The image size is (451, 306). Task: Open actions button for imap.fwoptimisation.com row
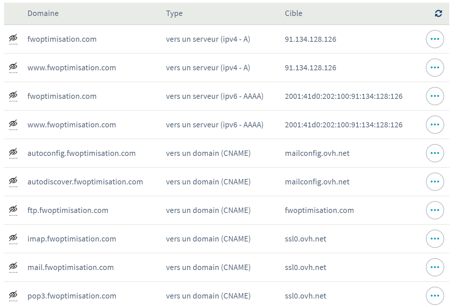[435, 239]
